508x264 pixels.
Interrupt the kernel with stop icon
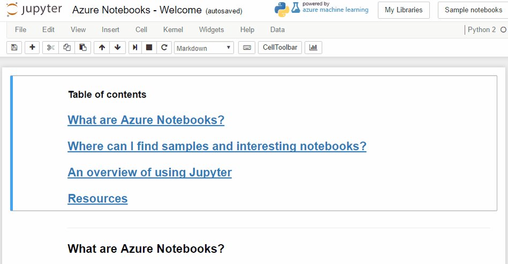click(149, 48)
